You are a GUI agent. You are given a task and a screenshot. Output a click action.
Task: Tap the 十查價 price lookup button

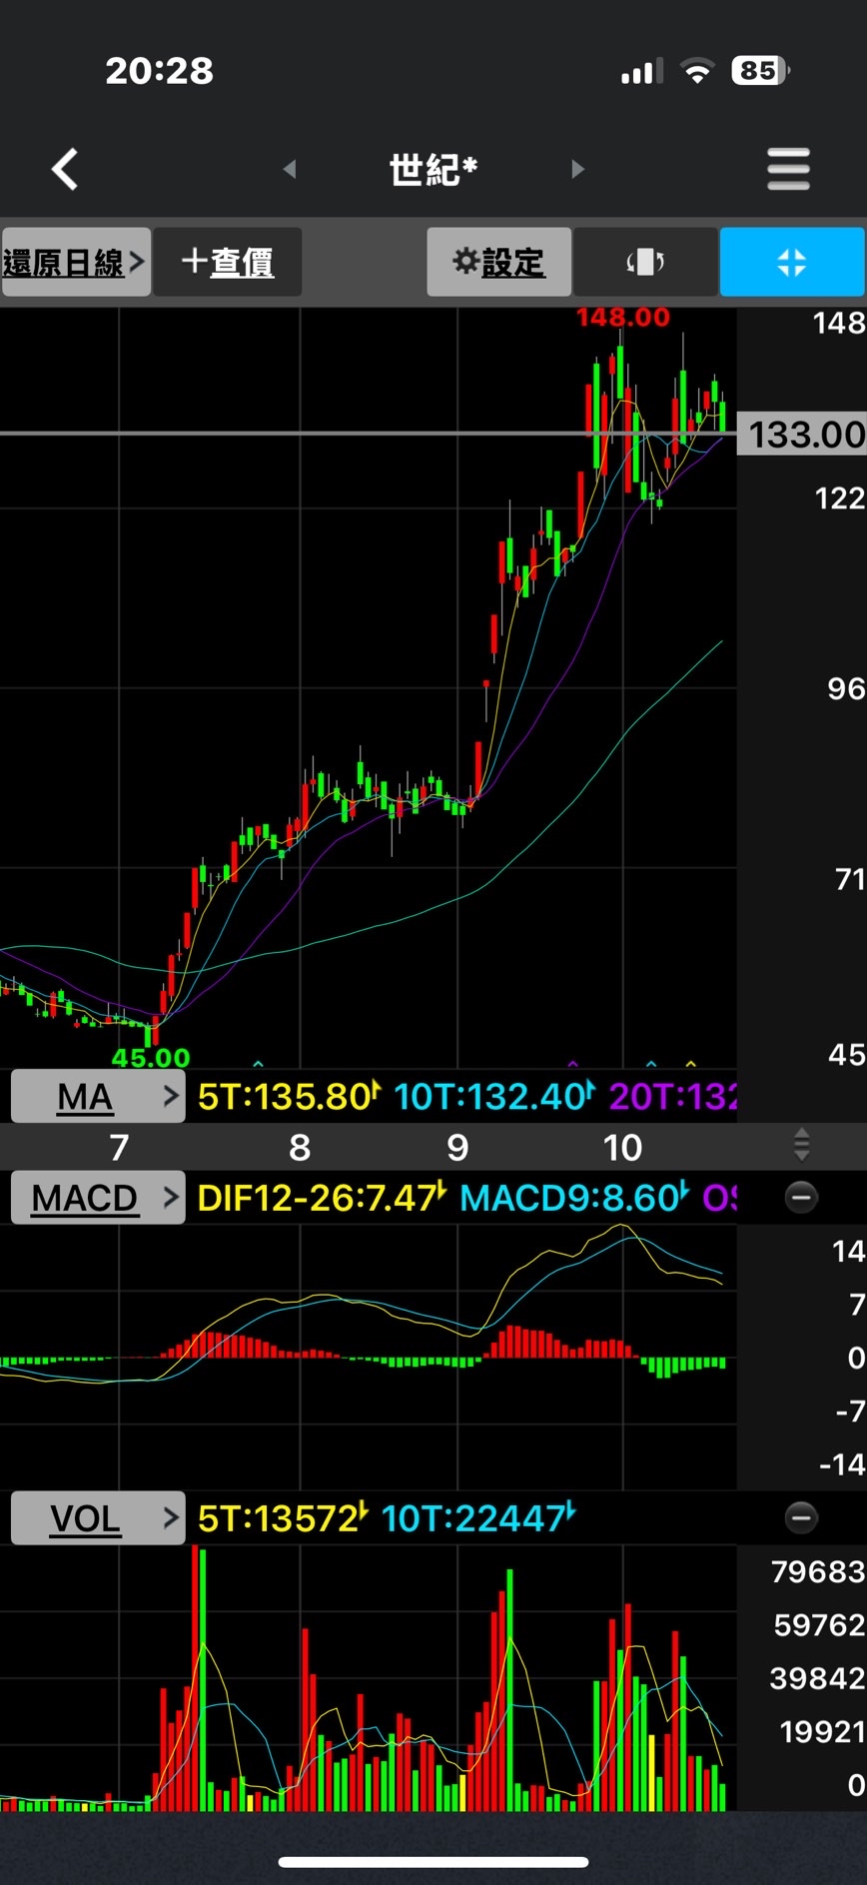click(x=228, y=262)
